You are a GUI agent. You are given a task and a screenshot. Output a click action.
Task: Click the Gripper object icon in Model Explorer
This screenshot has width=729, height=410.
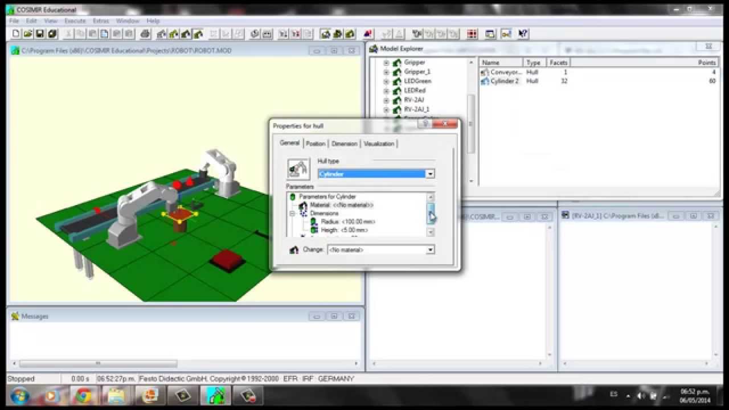pos(397,63)
